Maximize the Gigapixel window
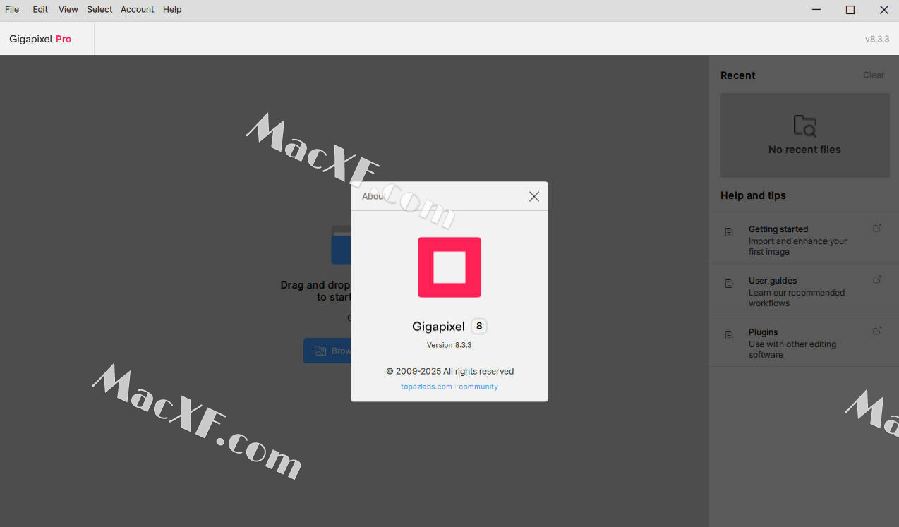Image resolution: width=899 pixels, height=527 pixels. (850, 10)
